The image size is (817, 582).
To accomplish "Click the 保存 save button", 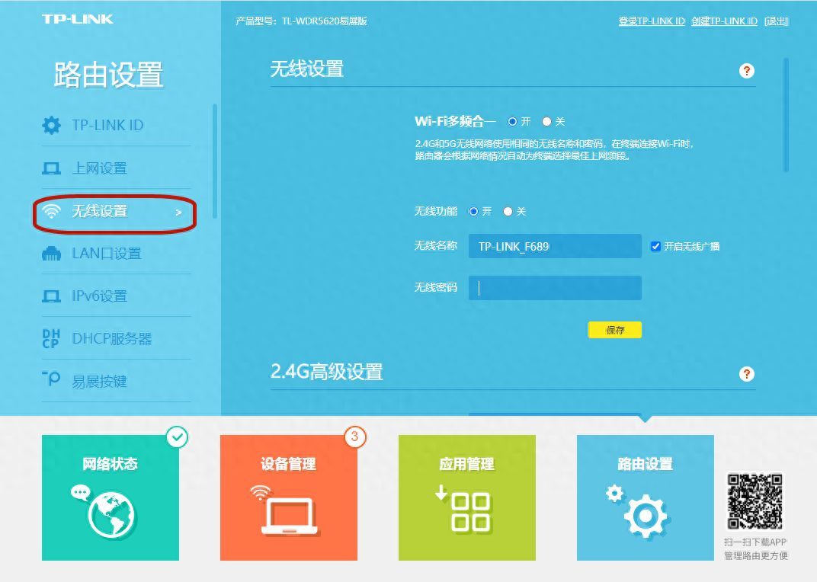I will (614, 329).
